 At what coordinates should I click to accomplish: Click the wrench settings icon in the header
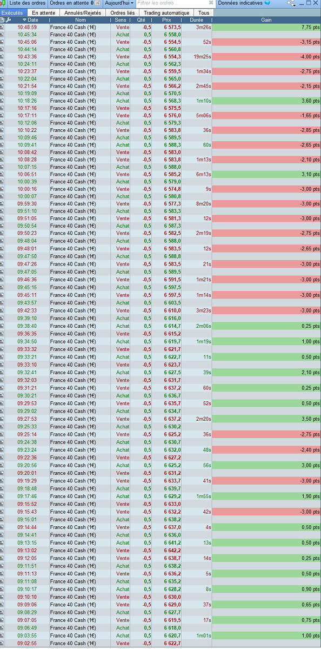8,20
